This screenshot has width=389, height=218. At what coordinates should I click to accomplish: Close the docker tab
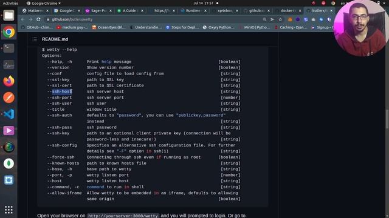pyautogui.click(x=300, y=11)
